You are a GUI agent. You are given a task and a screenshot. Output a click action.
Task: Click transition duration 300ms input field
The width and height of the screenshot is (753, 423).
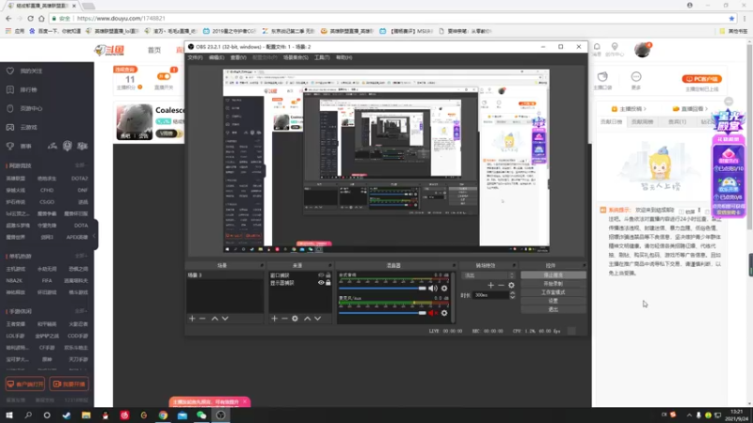490,295
